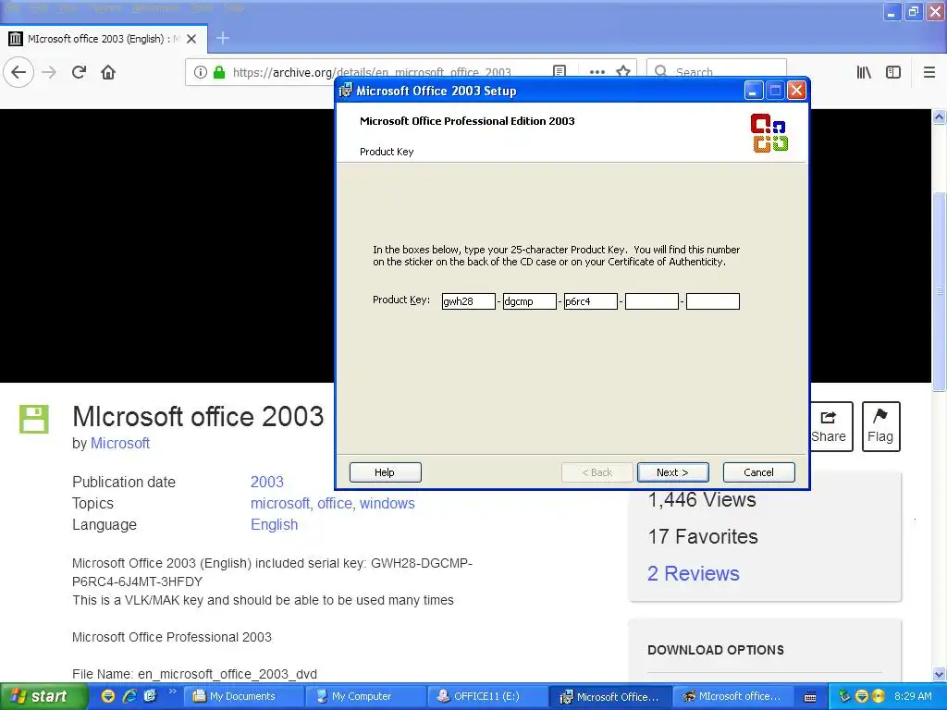This screenshot has height=710, width=947.
Task: Reload the archive.org page
Action: click(x=80, y=72)
